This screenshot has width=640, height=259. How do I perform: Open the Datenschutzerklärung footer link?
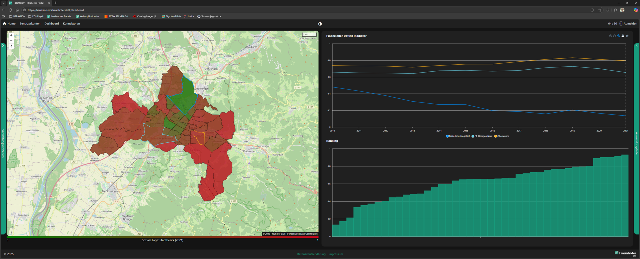click(311, 254)
